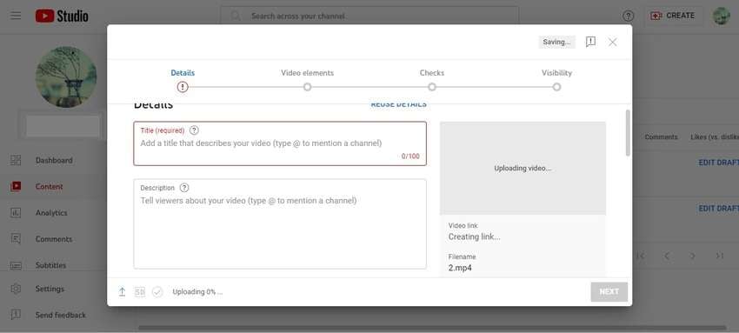This screenshot has height=333, width=739.
Task: Click the search magnifier icon
Action: click(x=236, y=16)
